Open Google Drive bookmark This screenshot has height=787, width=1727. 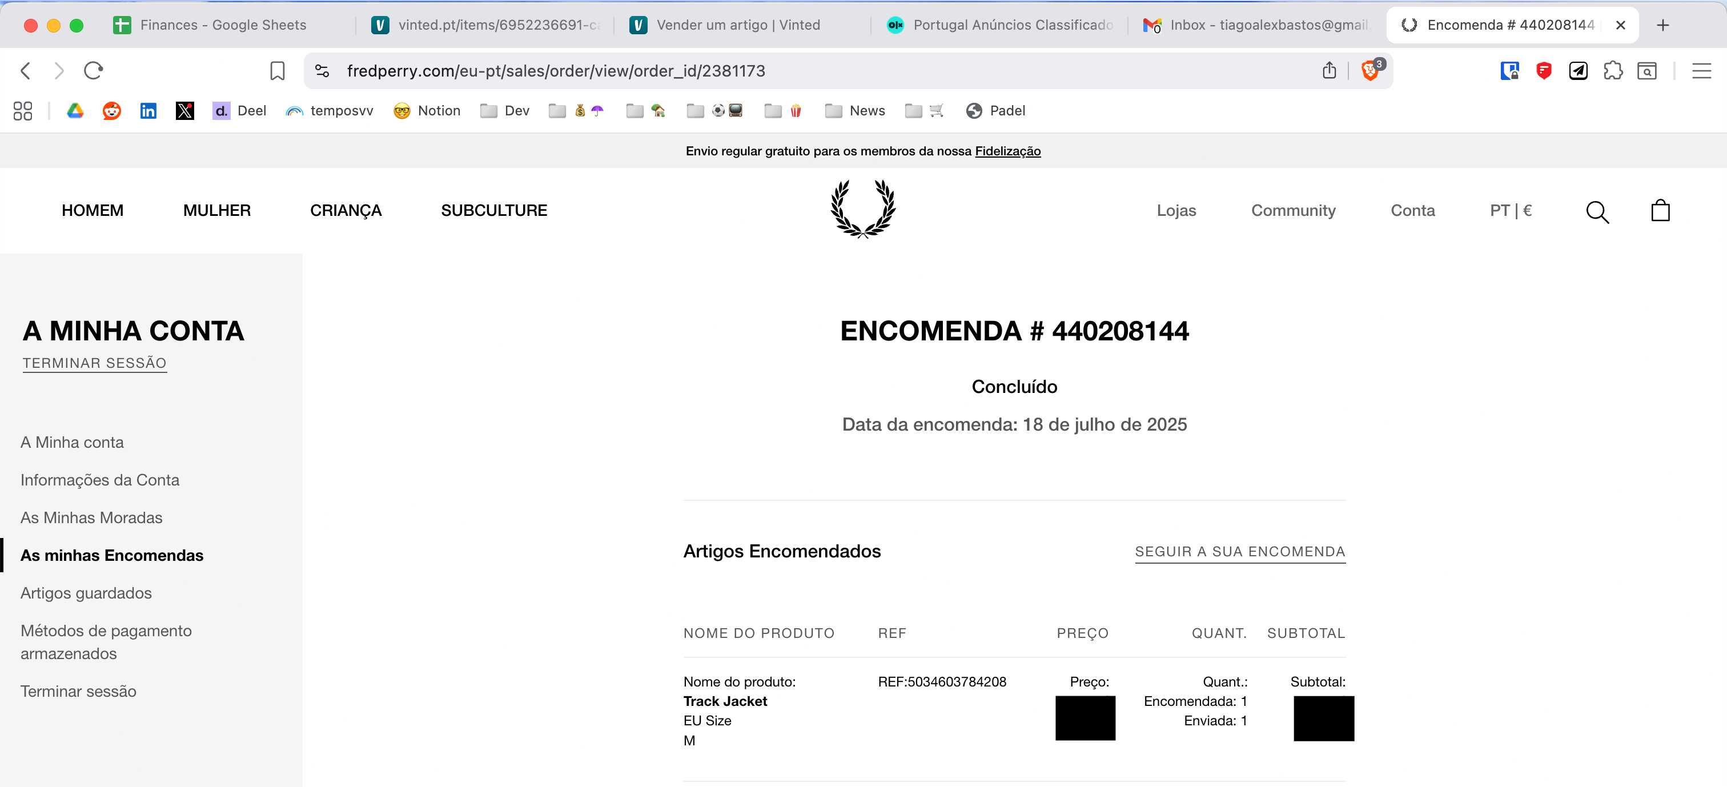75,111
